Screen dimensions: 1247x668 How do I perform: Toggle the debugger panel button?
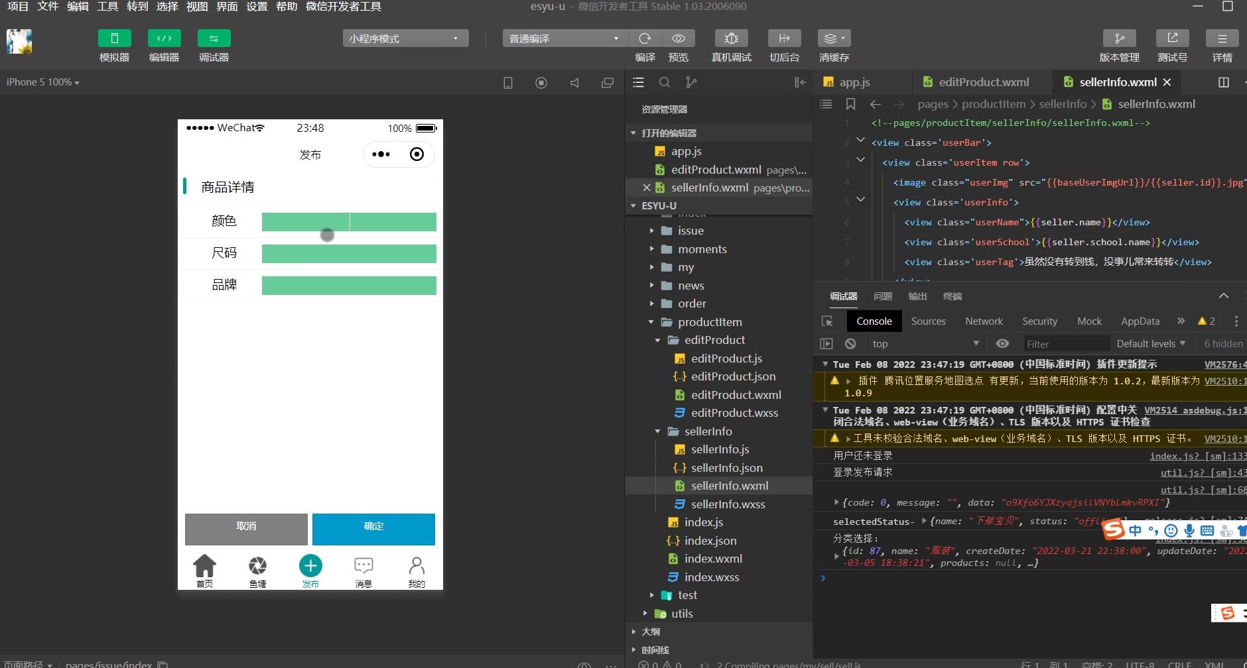tap(214, 38)
